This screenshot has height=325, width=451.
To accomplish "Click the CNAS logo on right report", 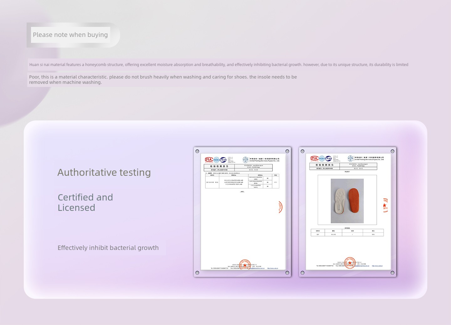I will pyautogui.click(x=329, y=158).
